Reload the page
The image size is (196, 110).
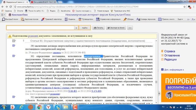coord(11,7)
